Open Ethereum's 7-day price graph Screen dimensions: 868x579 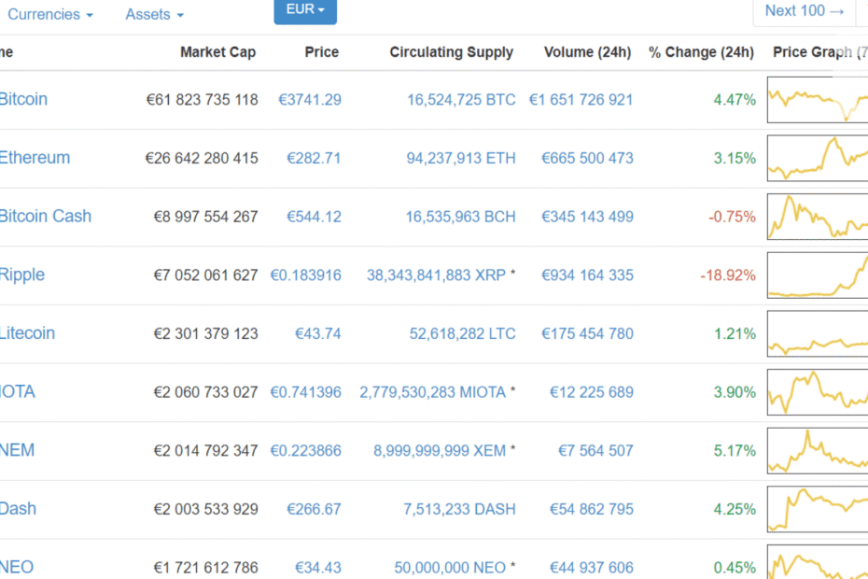pos(818,158)
